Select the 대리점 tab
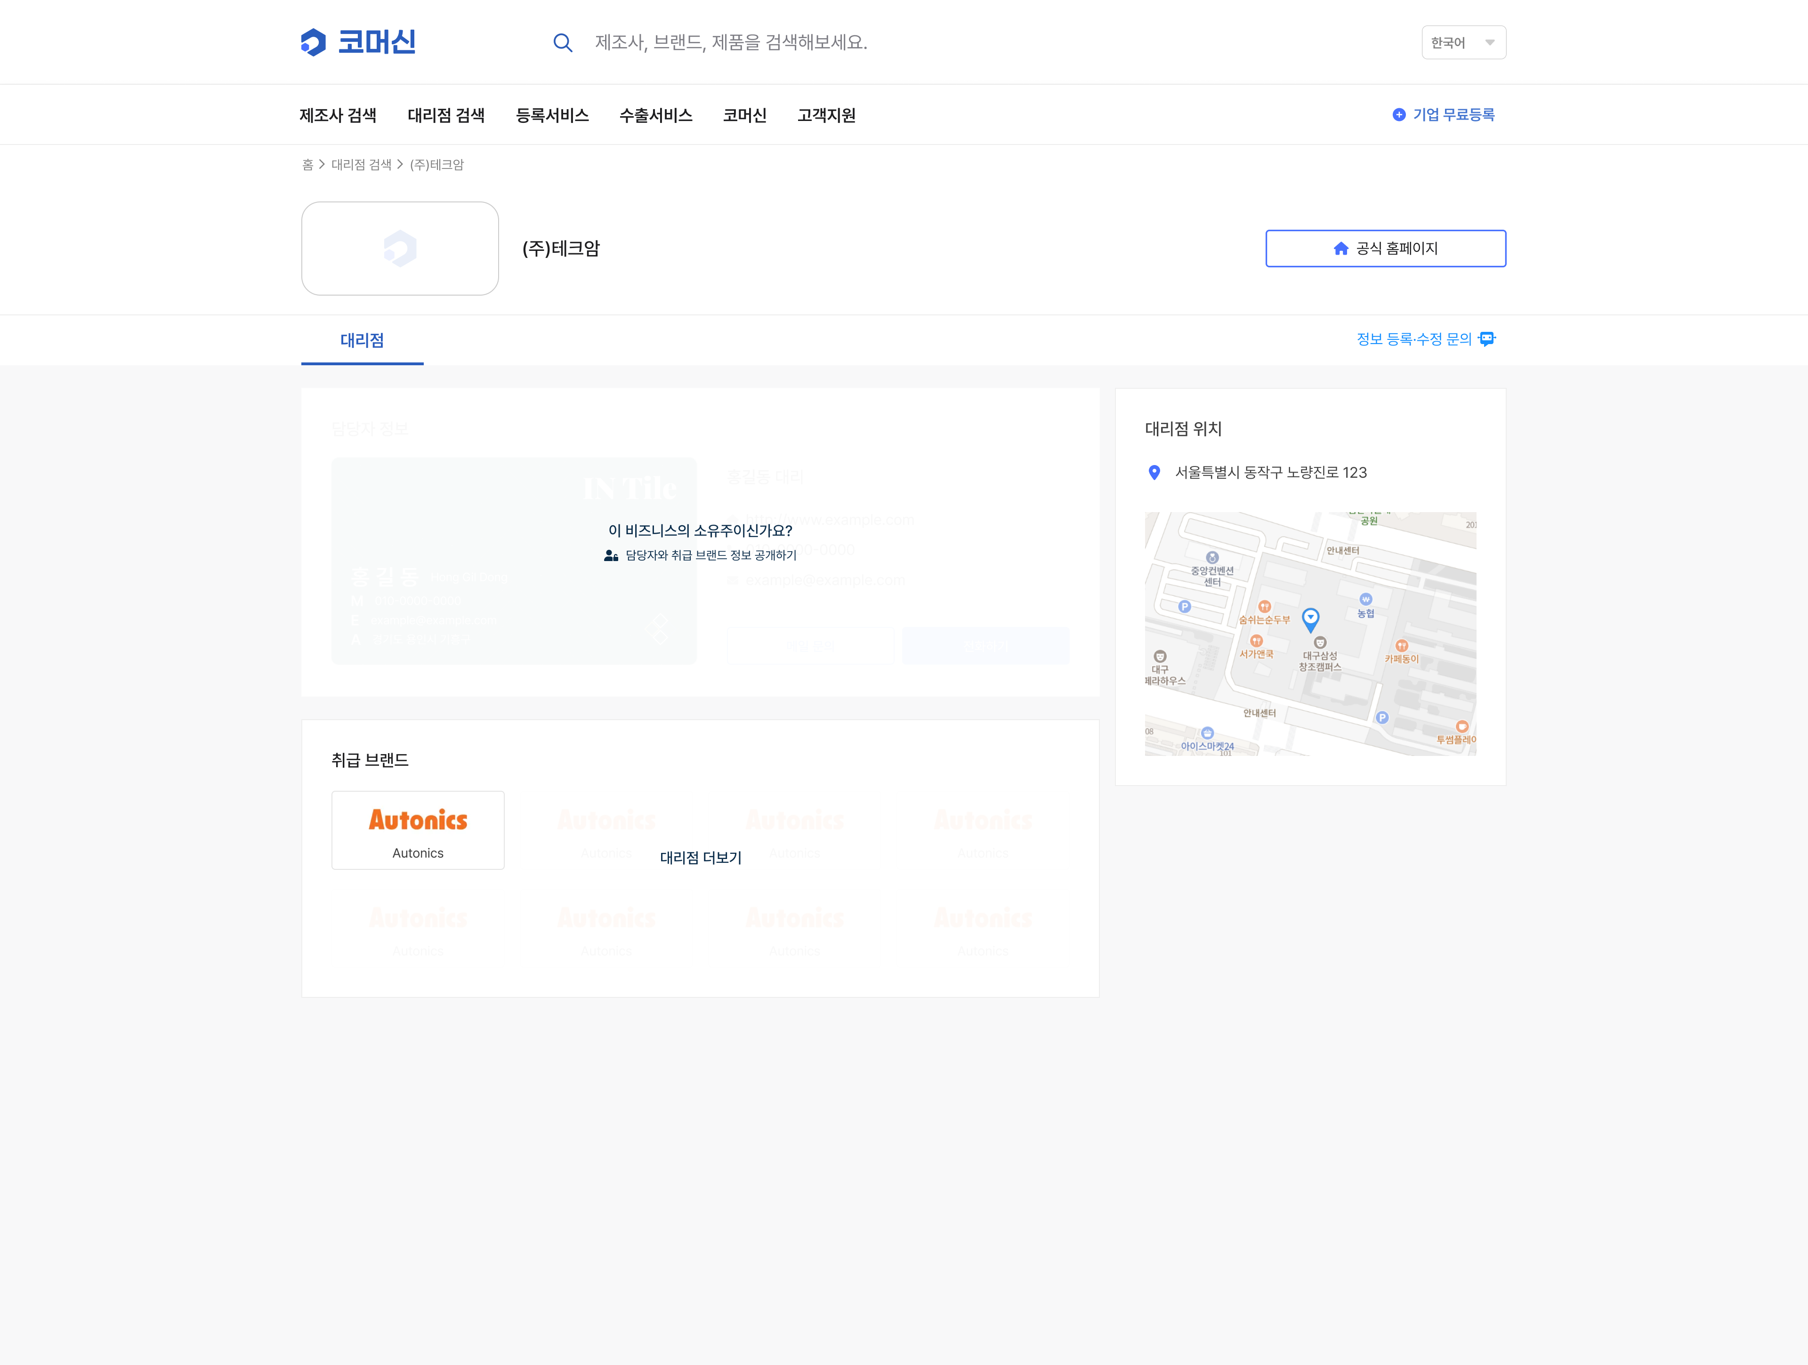The height and width of the screenshot is (1365, 1808). pos(362,340)
